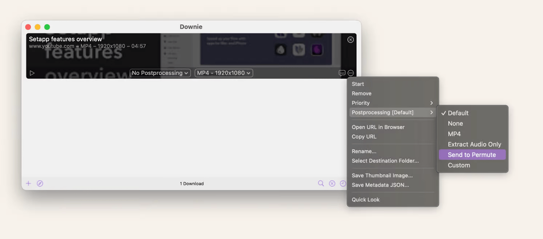Click the cancel all circle-x icon in bottom bar

tap(332, 184)
